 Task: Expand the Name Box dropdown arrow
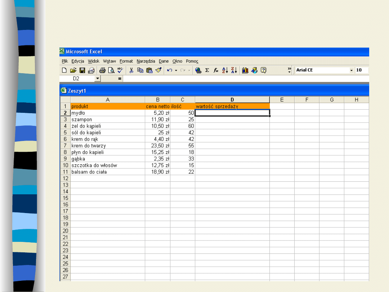tap(98, 78)
